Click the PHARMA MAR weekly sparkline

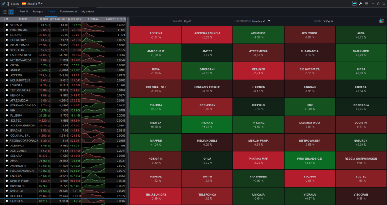click(x=93, y=30)
